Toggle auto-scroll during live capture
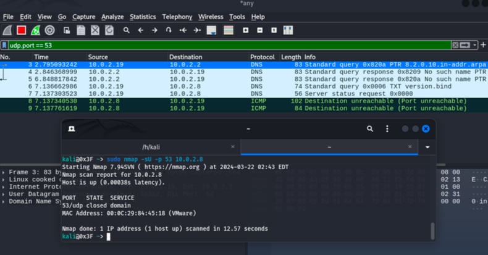Screen dimensions: 488x255 pyautogui.click(x=212, y=30)
